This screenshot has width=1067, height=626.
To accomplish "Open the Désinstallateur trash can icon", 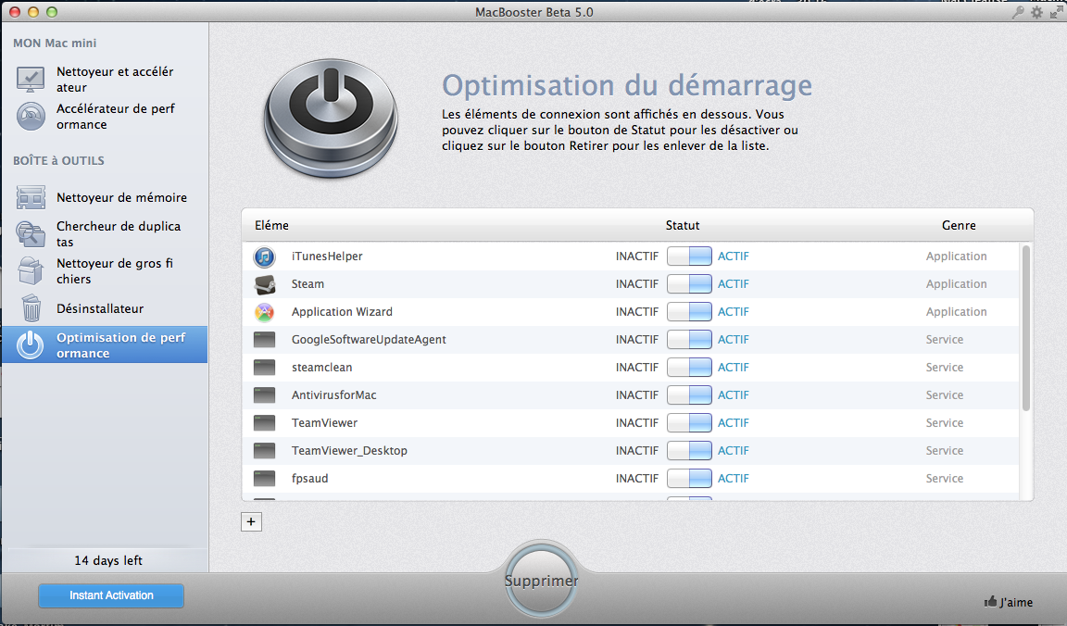I will tap(31, 308).
